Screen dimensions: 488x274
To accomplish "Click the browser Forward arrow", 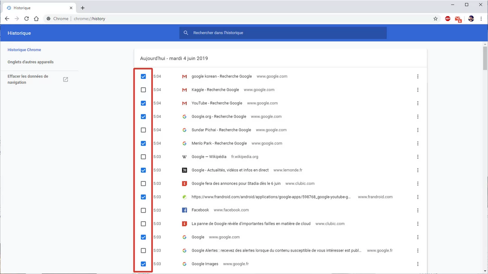I will (17, 19).
